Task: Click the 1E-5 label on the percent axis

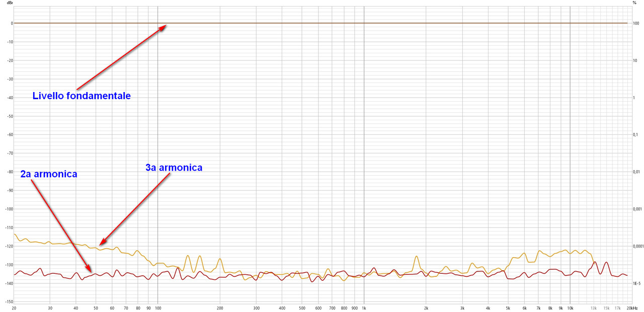Action: click(x=636, y=283)
